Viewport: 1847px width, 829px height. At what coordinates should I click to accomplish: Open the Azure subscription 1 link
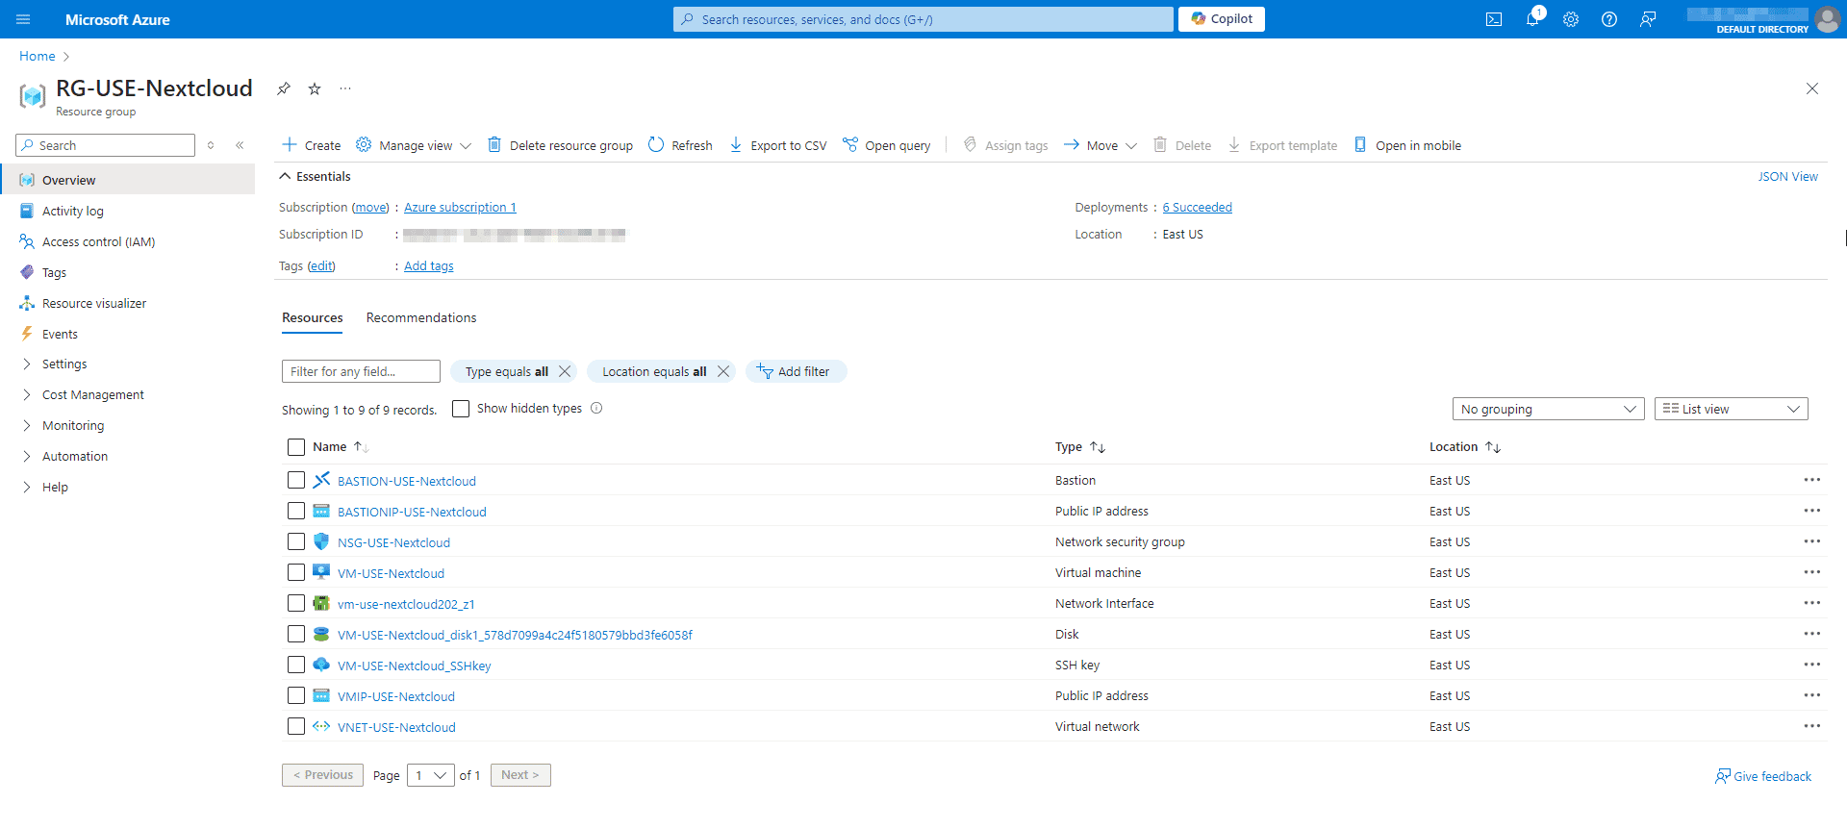tap(460, 208)
